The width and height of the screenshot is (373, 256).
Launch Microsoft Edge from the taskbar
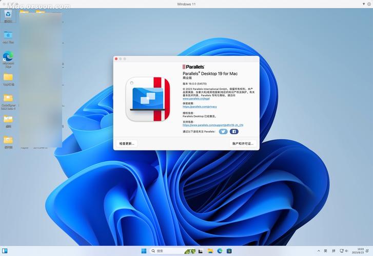pos(220,251)
